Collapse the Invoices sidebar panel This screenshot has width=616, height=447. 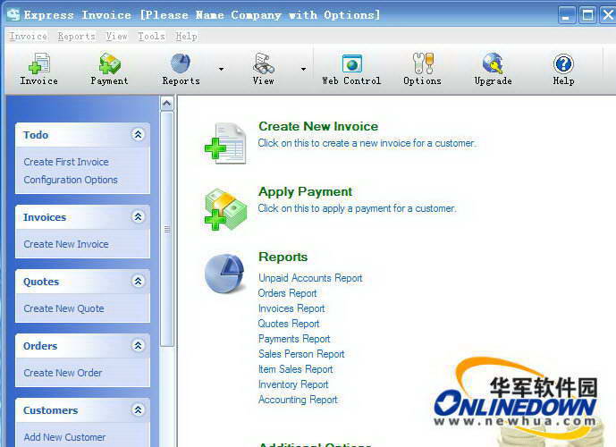click(x=138, y=217)
